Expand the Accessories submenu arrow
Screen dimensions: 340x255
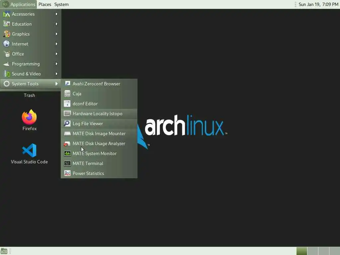click(x=56, y=14)
